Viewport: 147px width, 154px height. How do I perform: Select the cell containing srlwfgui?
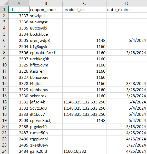pyautogui.click(x=46, y=16)
